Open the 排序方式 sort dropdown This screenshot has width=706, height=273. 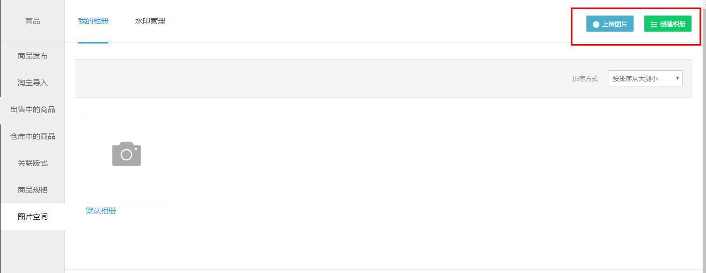pos(645,78)
